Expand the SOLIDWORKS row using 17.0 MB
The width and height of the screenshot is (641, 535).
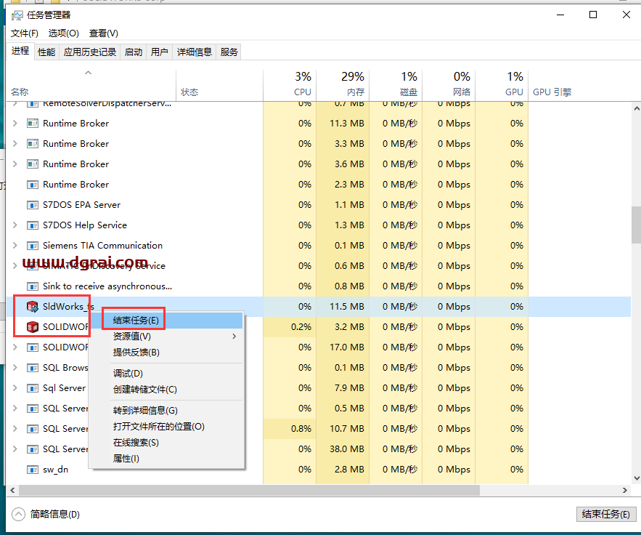point(15,347)
